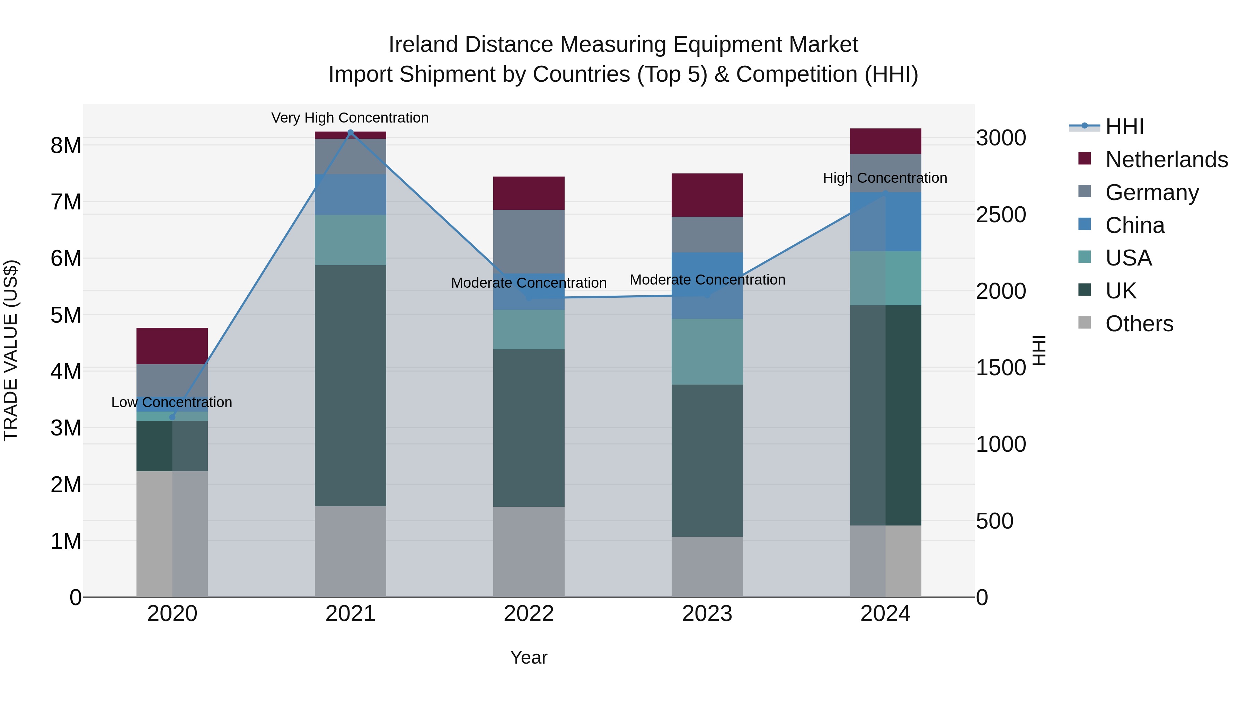Viewport: 1247px width, 701px height.
Task: Click the 'TRADE VALUE (US$)' axis title
Action: pos(11,350)
